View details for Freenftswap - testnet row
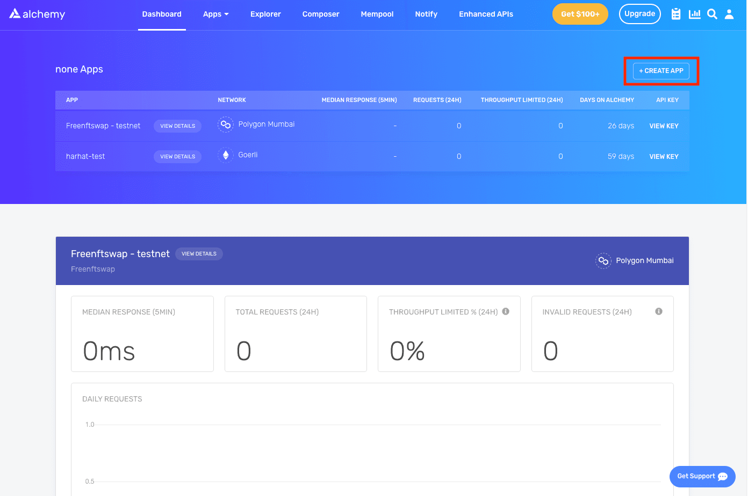Screen dimensions: 748x496 [x=177, y=126]
